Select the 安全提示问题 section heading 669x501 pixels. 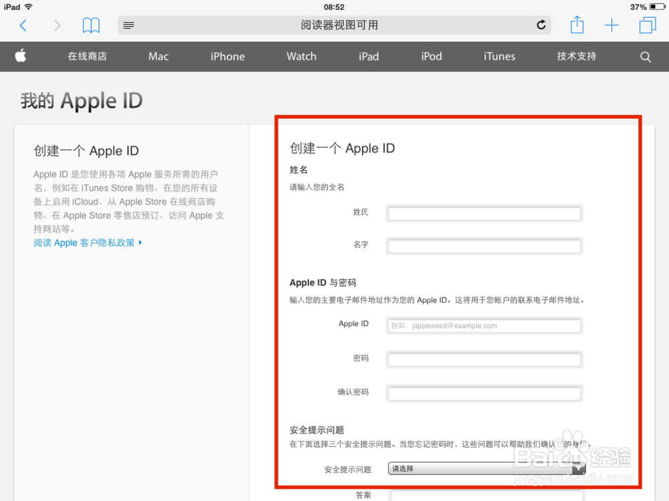pyautogui.click(x=316, y=430)
